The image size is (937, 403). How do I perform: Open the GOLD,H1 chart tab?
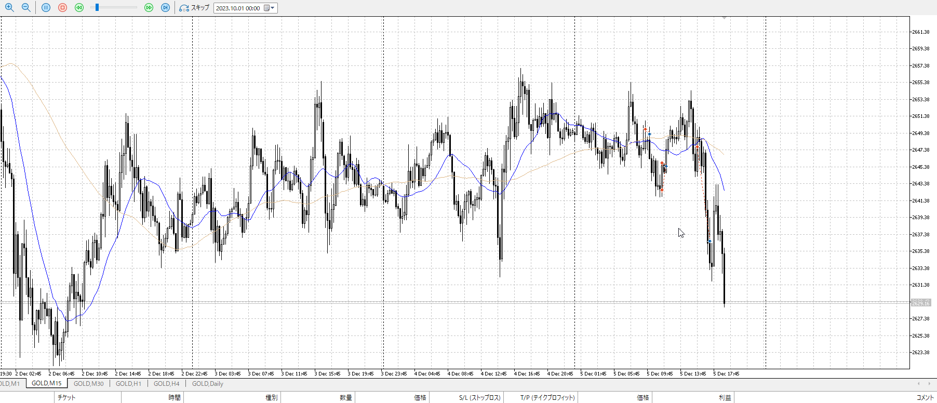(x=128, y=384)
